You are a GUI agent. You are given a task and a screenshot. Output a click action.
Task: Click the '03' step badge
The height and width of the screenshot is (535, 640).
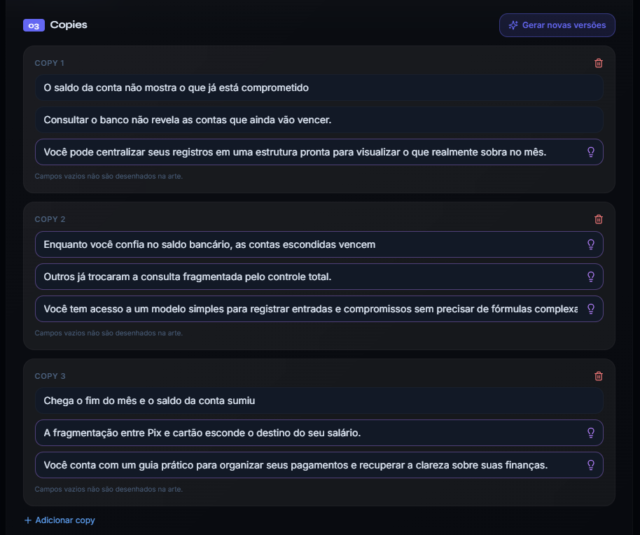[34, 25]
